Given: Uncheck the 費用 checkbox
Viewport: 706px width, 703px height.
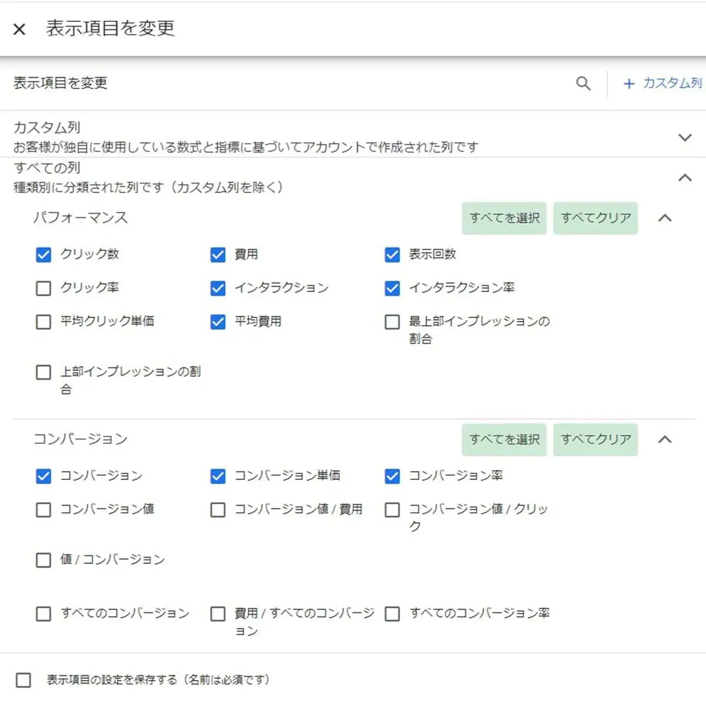Looking at the screenshot, I should [218, 254].
